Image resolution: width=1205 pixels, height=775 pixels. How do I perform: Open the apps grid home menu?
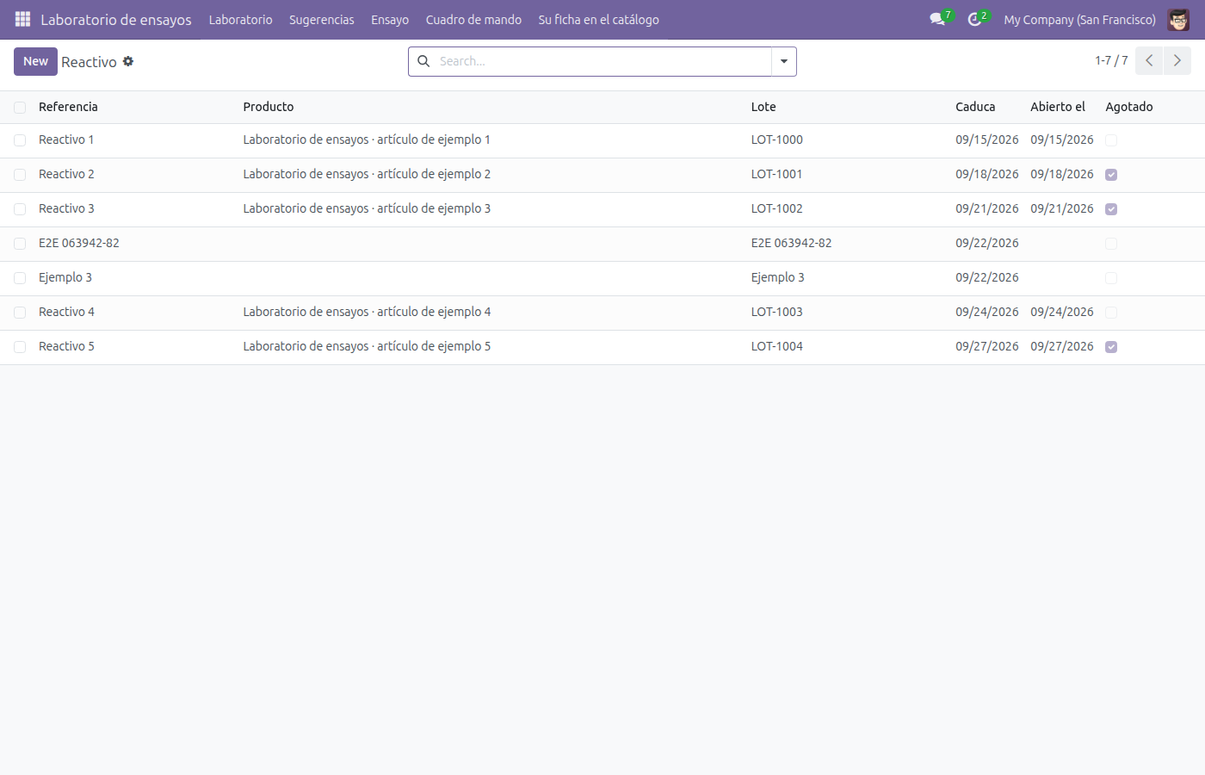22,19
